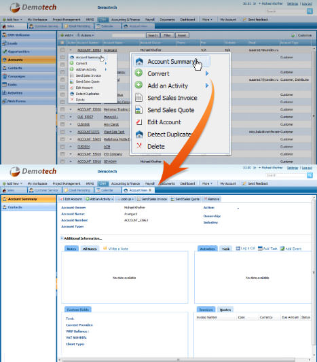This screenshot has height=362, width=317.
Task: Tick the select-all checkbox in the accounts table header
Action: 62,43
